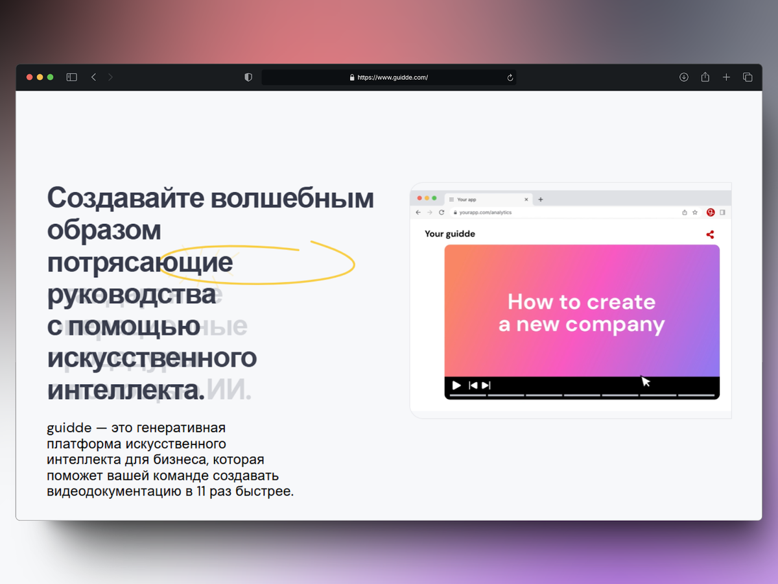Screen dimensions: 778x584
Task: Click the demo browser's share page icon
Action: pos(685,212)
